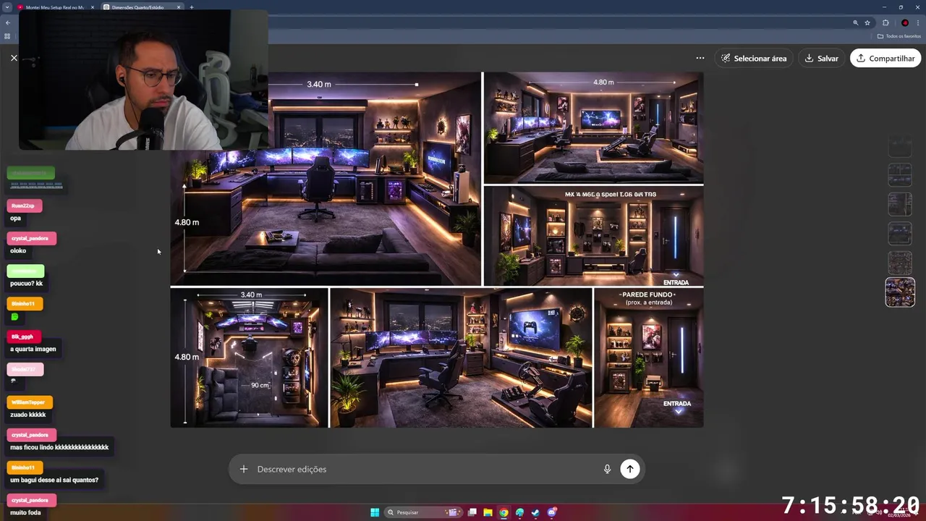Open Chrome tab search dropdown arrow

click(x=7, y=7)
